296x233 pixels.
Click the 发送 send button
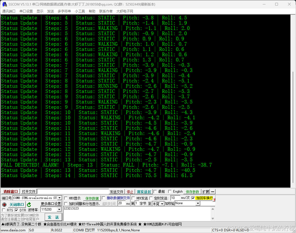pos(53,217)
